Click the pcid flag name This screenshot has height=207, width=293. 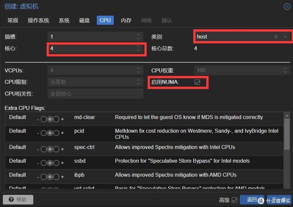(79, 131)
